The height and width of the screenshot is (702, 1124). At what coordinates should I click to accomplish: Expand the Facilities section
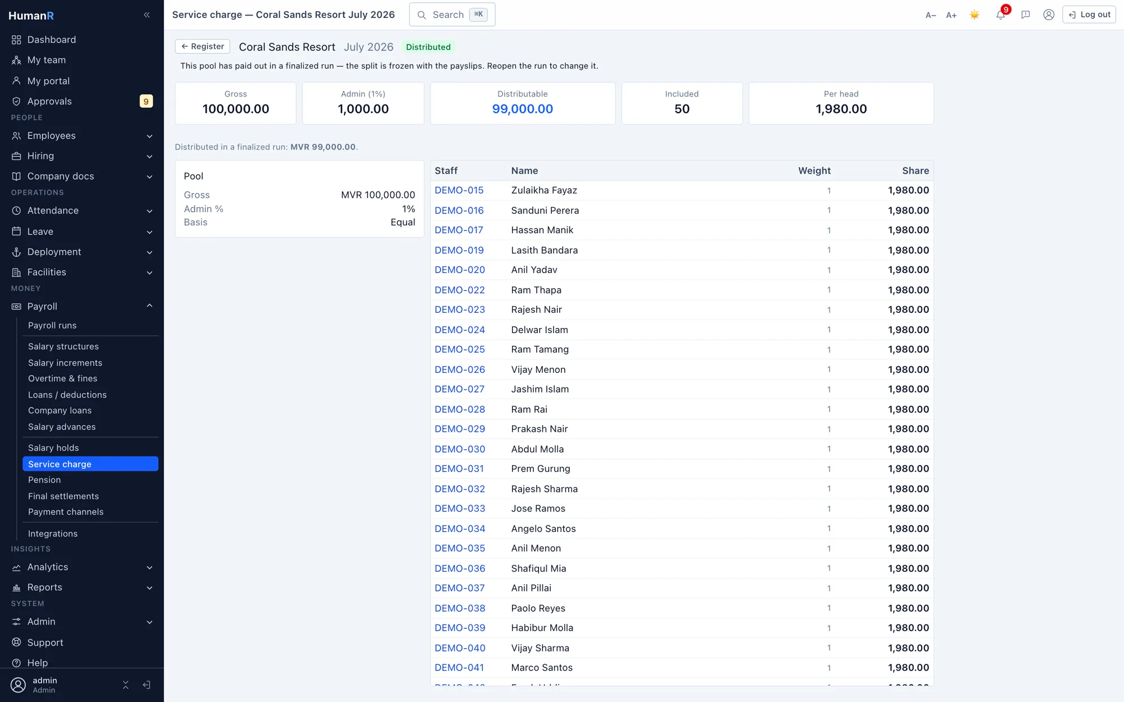pyautogui.click(x=82, y=272)
